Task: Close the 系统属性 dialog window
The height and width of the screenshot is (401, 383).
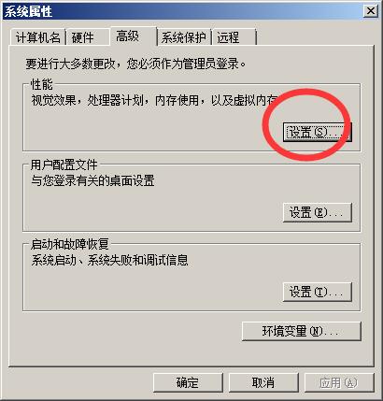Action: 371,11
